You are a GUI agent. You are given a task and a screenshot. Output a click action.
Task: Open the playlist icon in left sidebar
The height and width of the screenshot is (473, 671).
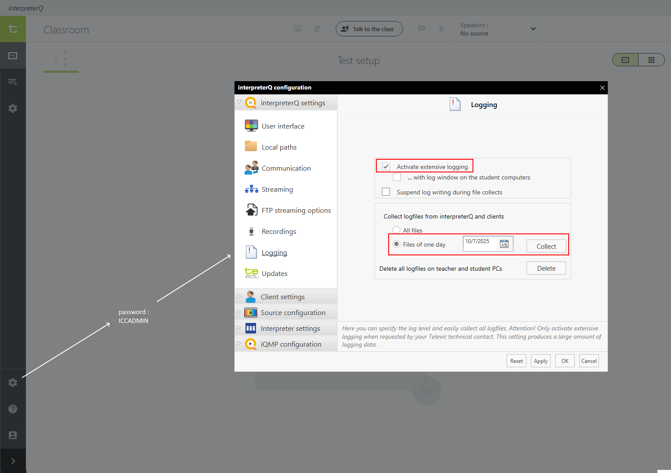tap(13, 82)
